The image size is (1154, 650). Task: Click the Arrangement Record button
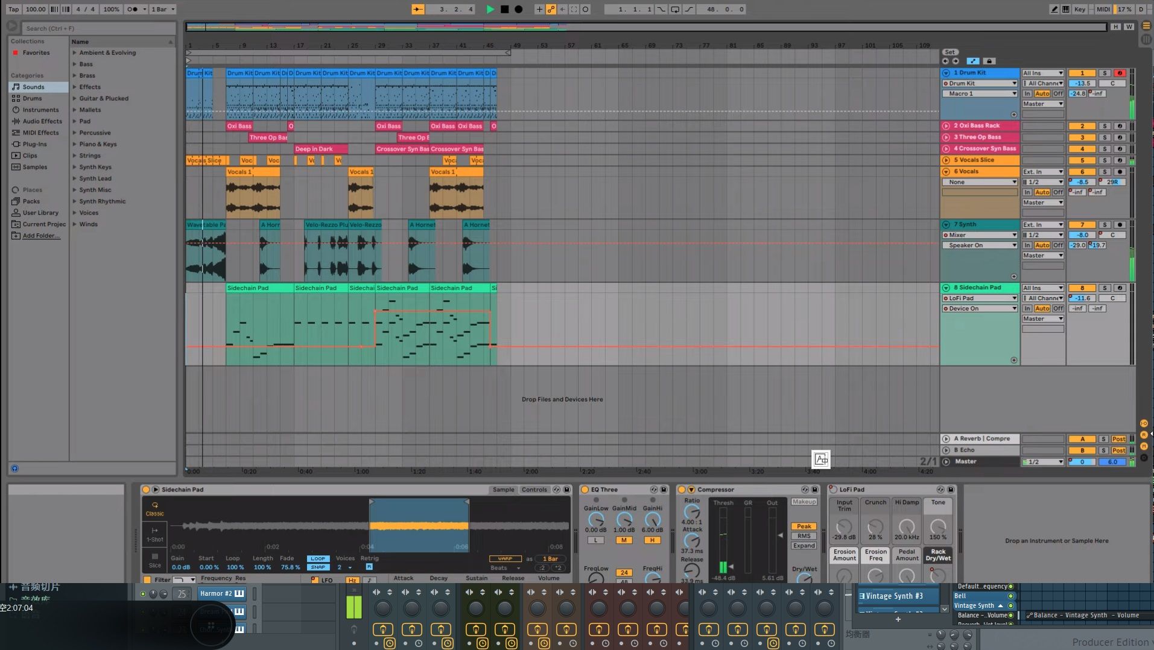click(x=518, y=9)
